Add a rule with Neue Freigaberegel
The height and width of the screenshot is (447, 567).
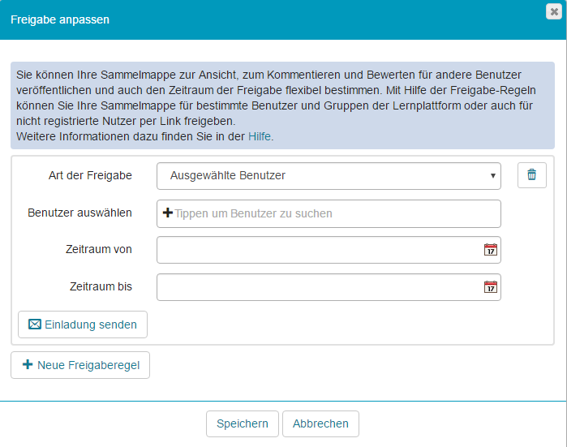pos(80,365)
